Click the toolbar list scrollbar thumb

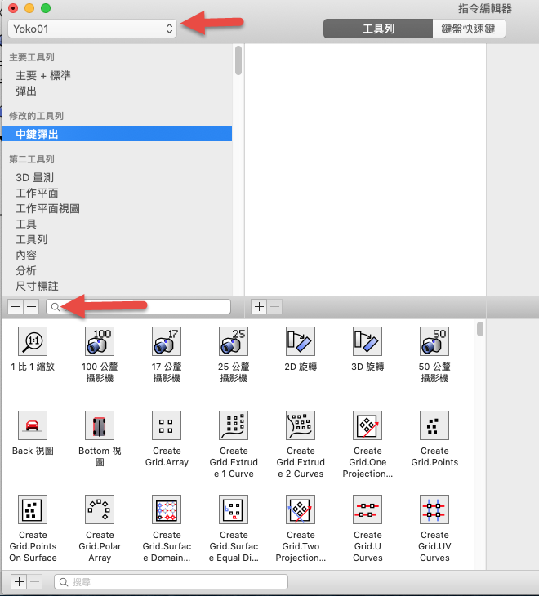[238, 60]
